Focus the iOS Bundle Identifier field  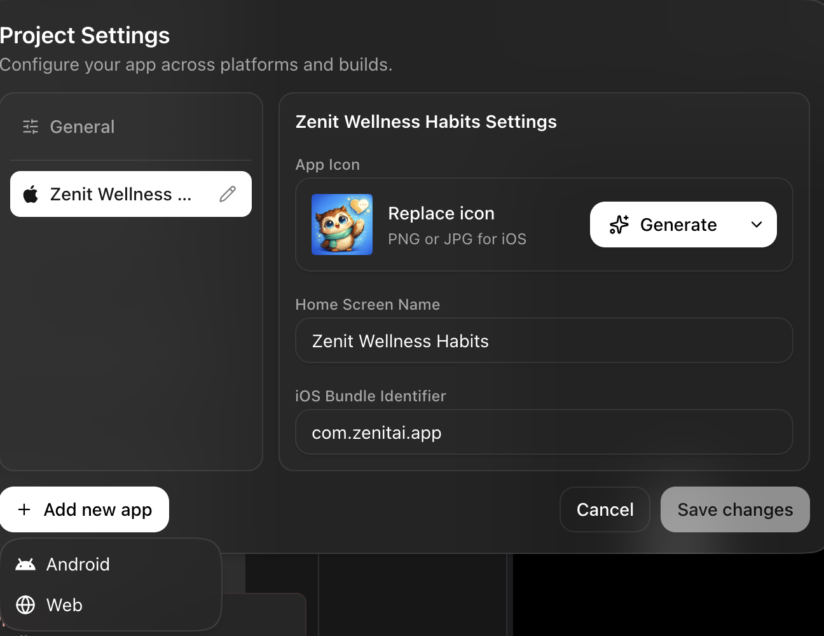(544, 432)
